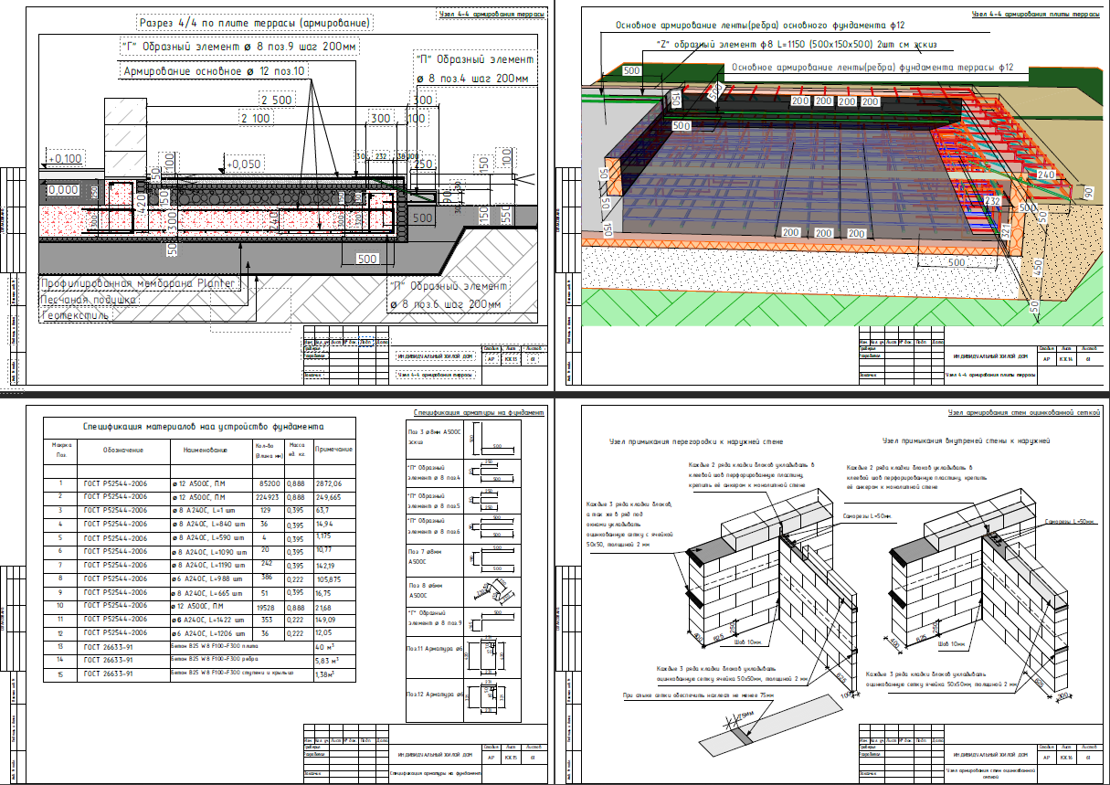
Task: Click 'Узел 4-4 армирования плиты террасы' header
Action: [1036, 16]
